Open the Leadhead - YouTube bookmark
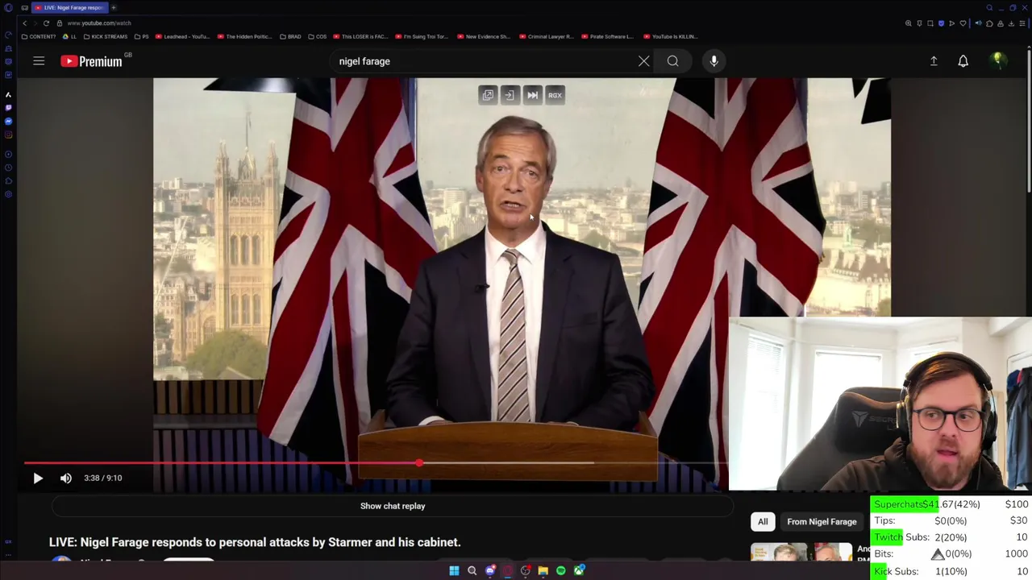 click(183, 36)
